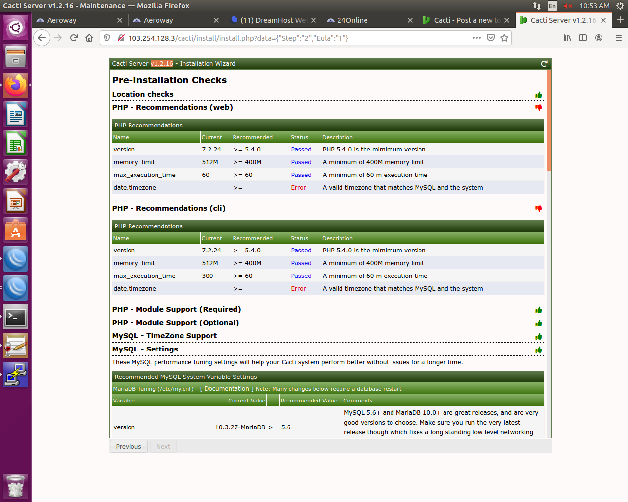Close the Cacti Post a new topic tab
Screen dimensions: 628x502
[x=507, y=20]
